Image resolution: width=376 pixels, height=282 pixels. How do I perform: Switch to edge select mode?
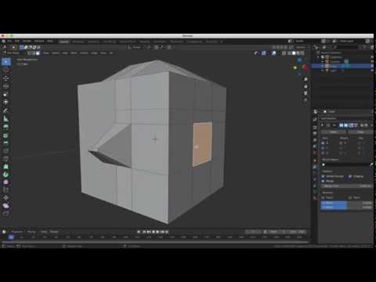point(34,53)
